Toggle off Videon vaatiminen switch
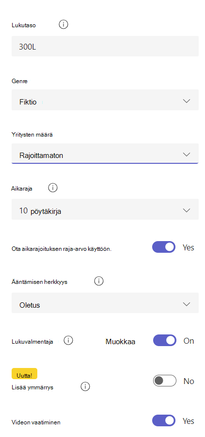This screenshot has height=437, width=205. (x=164, y=421)
